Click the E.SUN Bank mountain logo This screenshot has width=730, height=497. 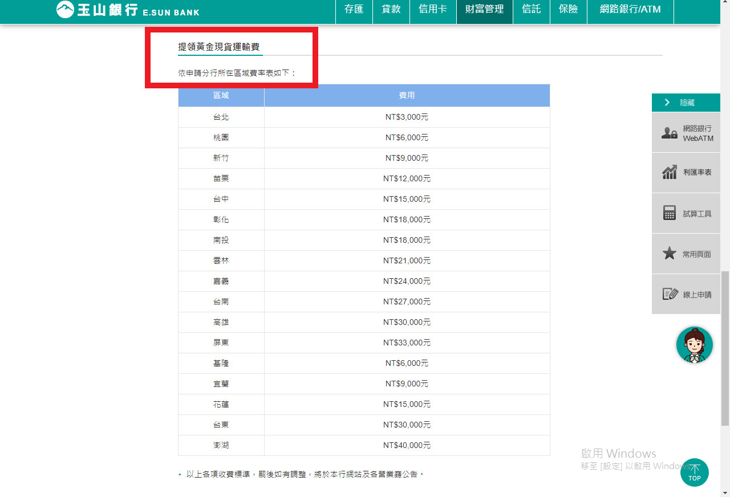click(x=66, y=10)
